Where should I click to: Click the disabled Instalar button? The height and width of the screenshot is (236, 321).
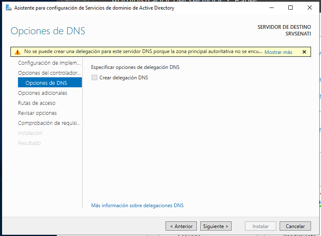(261, 226)
